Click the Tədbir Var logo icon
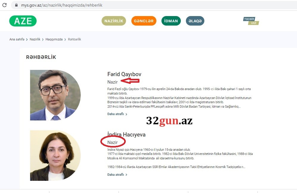The image size is (297, 193). click(251, 21)
